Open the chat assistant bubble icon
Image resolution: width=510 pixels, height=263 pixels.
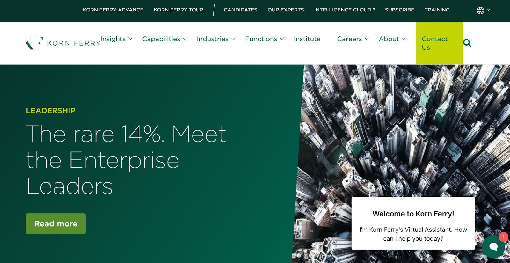pos(493,247)
